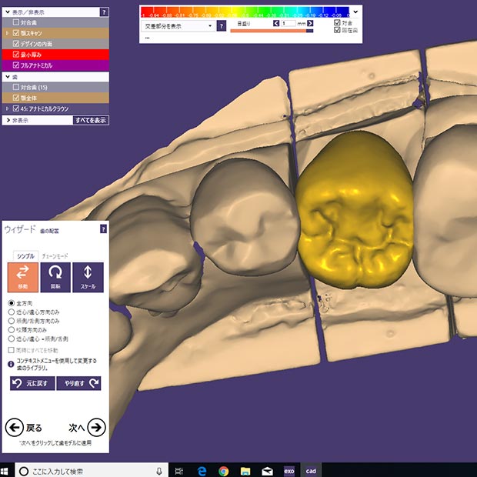Select the 移動 (move) tool
The image size is (477, 477).
(22, 278)
